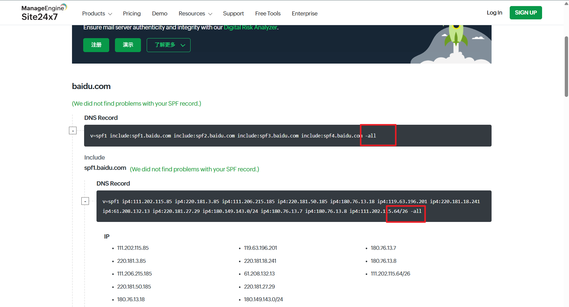This screenshot has width=569, height=307.
Task: Expand the Resources dropdown
Action: coord(195,14)
